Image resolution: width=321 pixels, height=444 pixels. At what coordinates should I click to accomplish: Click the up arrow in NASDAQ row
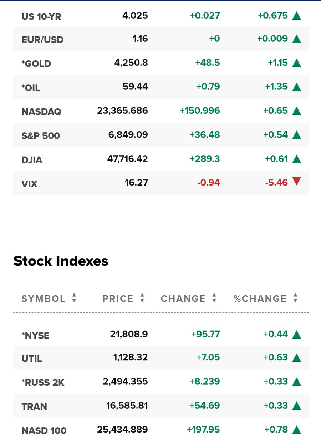296,111
